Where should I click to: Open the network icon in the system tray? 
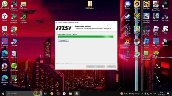tap(148, 94)
